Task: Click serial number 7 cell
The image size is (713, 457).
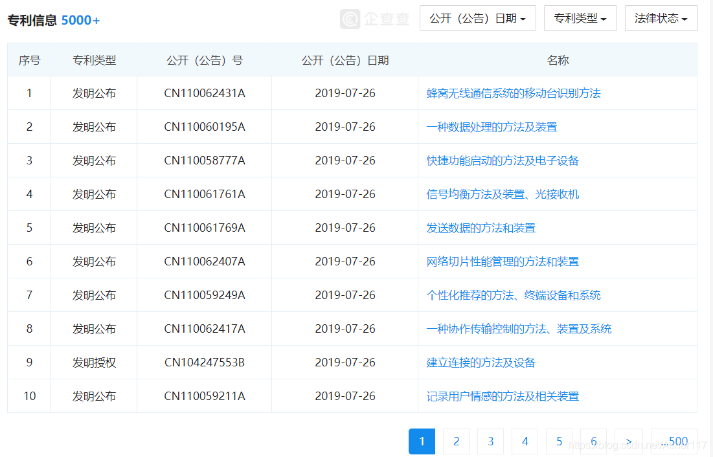Action: click(29, 295)
